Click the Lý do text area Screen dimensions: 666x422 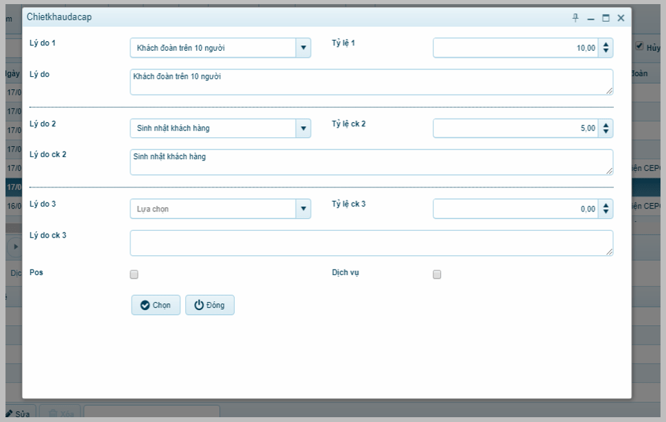coord(372,82)
